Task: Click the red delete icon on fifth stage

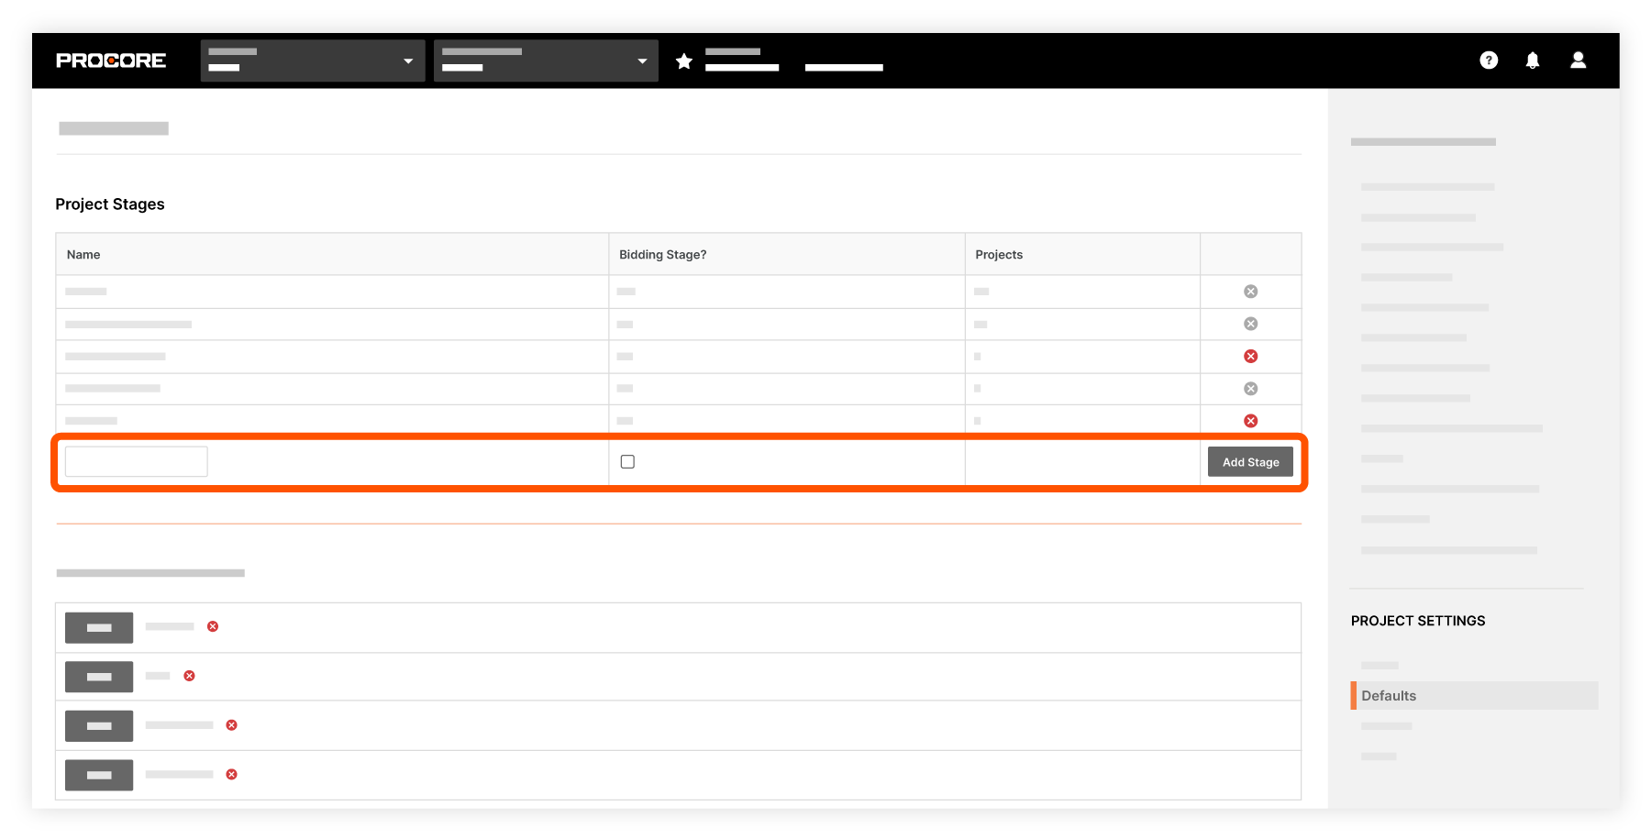Action: click(x=1250, y=420)
